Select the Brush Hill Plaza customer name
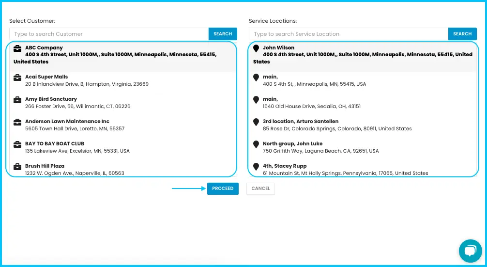 click(45, 166)
